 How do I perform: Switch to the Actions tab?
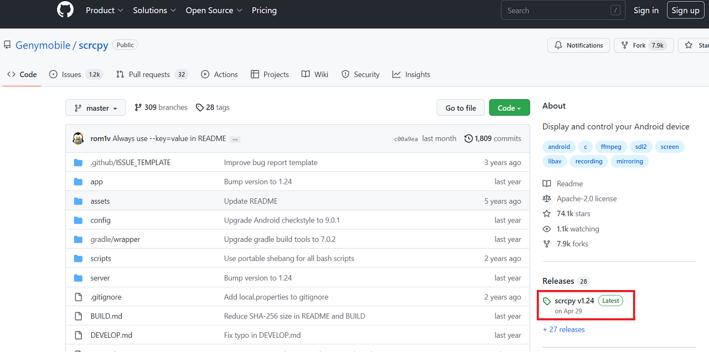coord(219,74)
